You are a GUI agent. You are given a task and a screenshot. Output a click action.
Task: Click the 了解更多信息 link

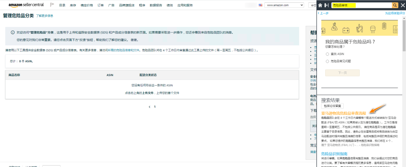pyautogui.click(x=44, y=16)
